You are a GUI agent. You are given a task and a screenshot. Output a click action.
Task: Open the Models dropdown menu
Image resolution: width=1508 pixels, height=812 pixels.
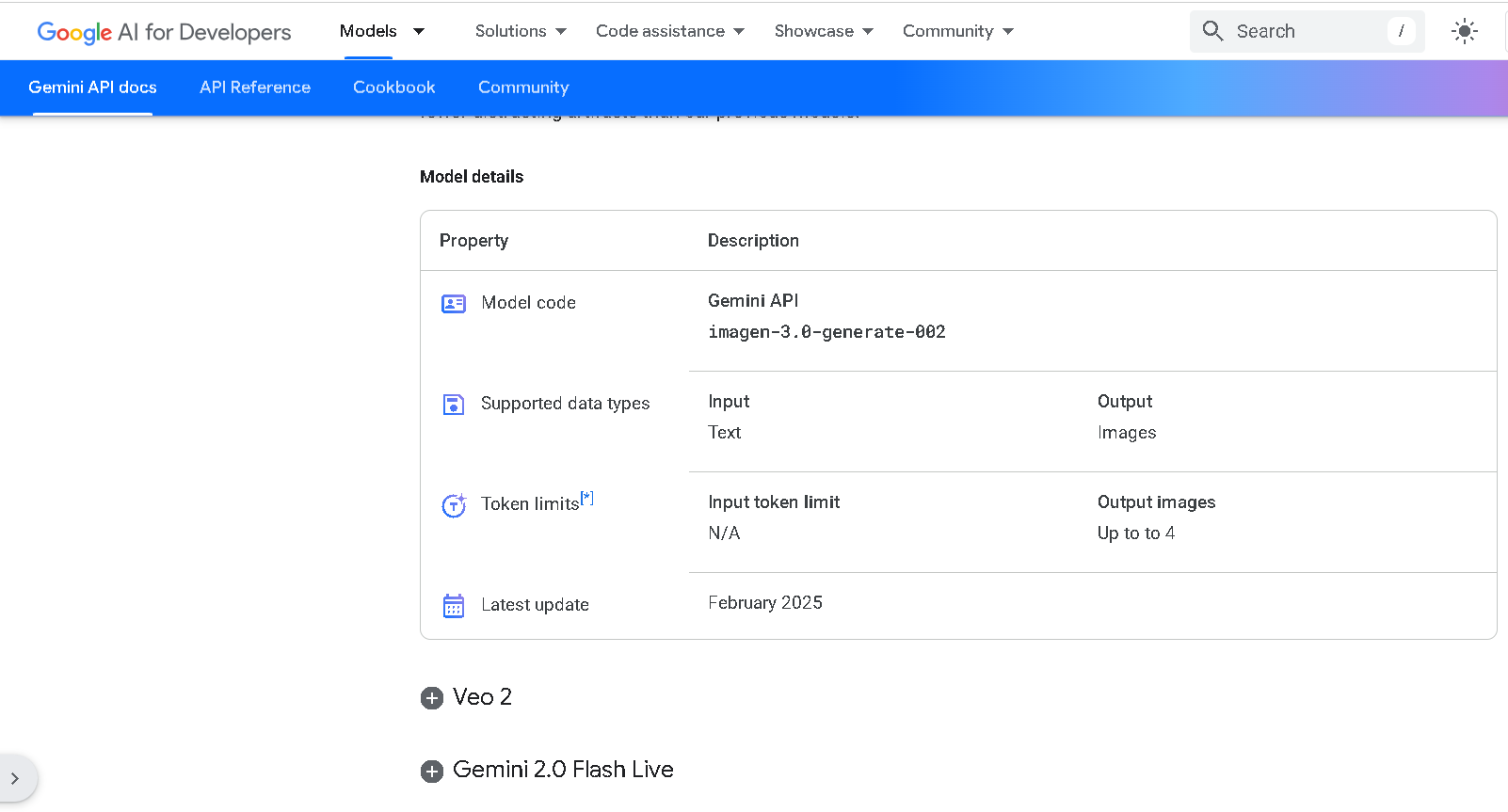point(382,31)
